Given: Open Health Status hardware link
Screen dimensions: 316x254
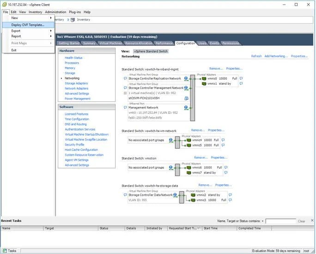Looking at the screenshot, I should tap(73, 58).
